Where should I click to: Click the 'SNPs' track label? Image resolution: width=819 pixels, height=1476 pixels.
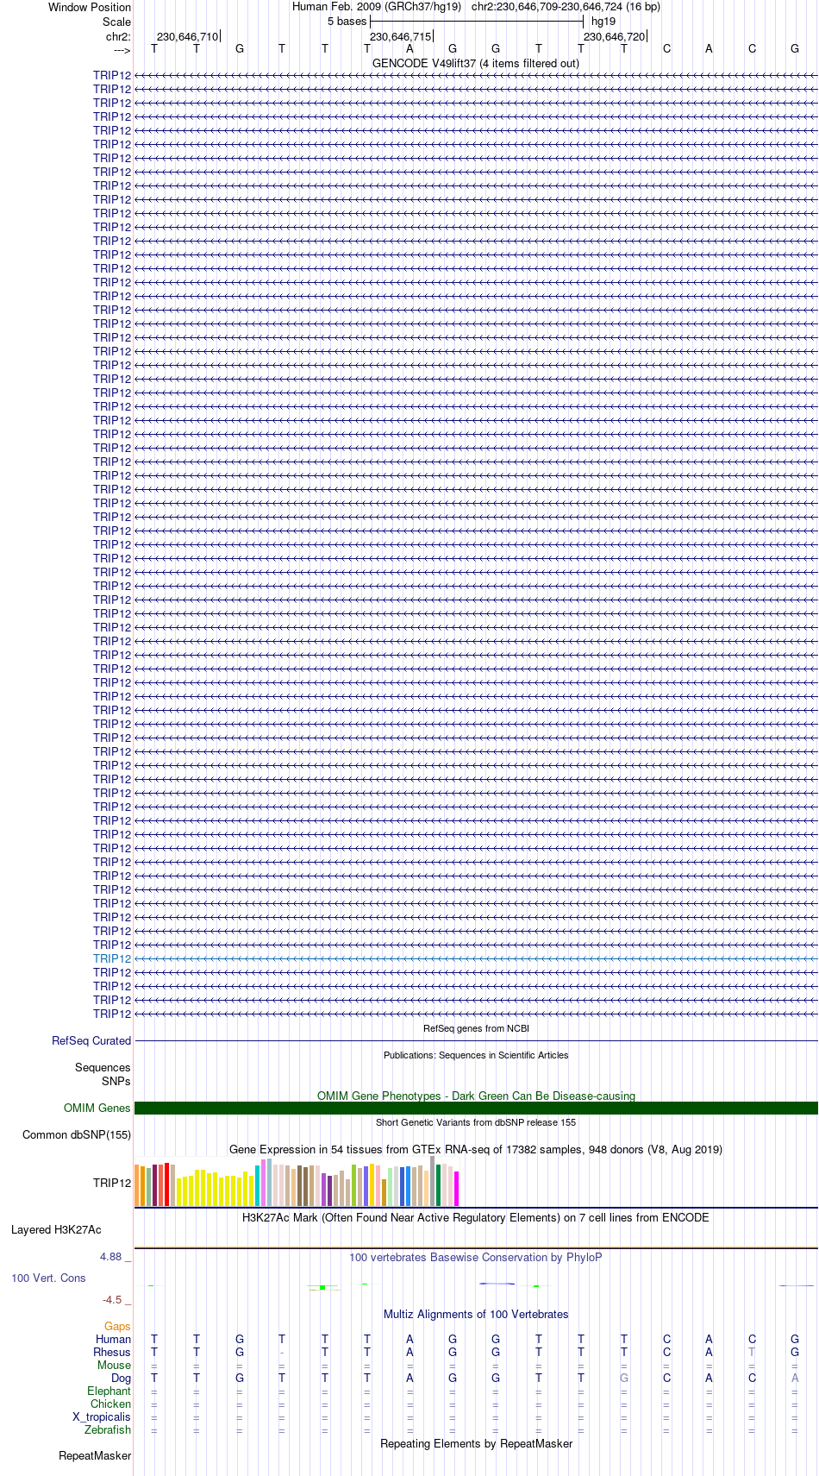pos(116,1081)
